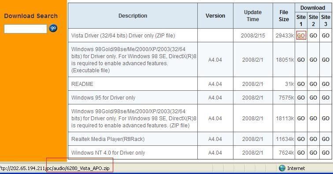Download Windows NT 4.0 driver from Site 1
The height and width of the screenshot is (174, 333).
pos(301,152)
